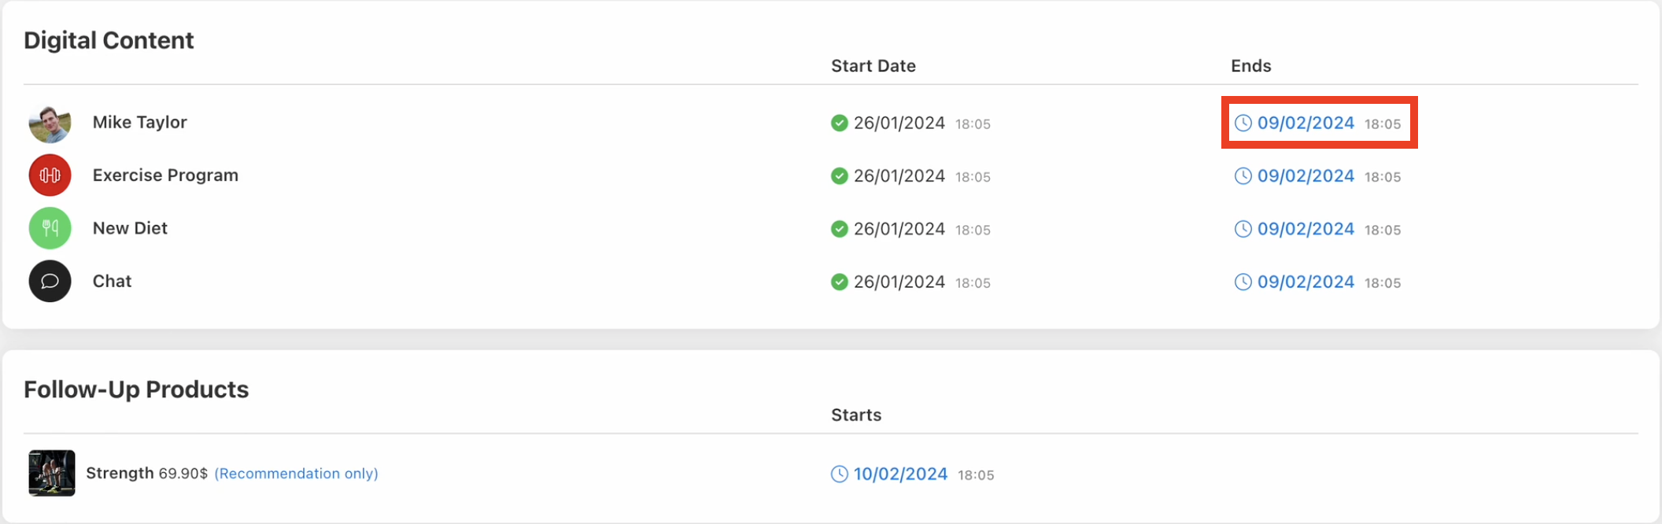The width and height of the screenshot is (1662, 524).
Task: Click the green checkmark on Chat's start date
Action: tap(840, 282)
